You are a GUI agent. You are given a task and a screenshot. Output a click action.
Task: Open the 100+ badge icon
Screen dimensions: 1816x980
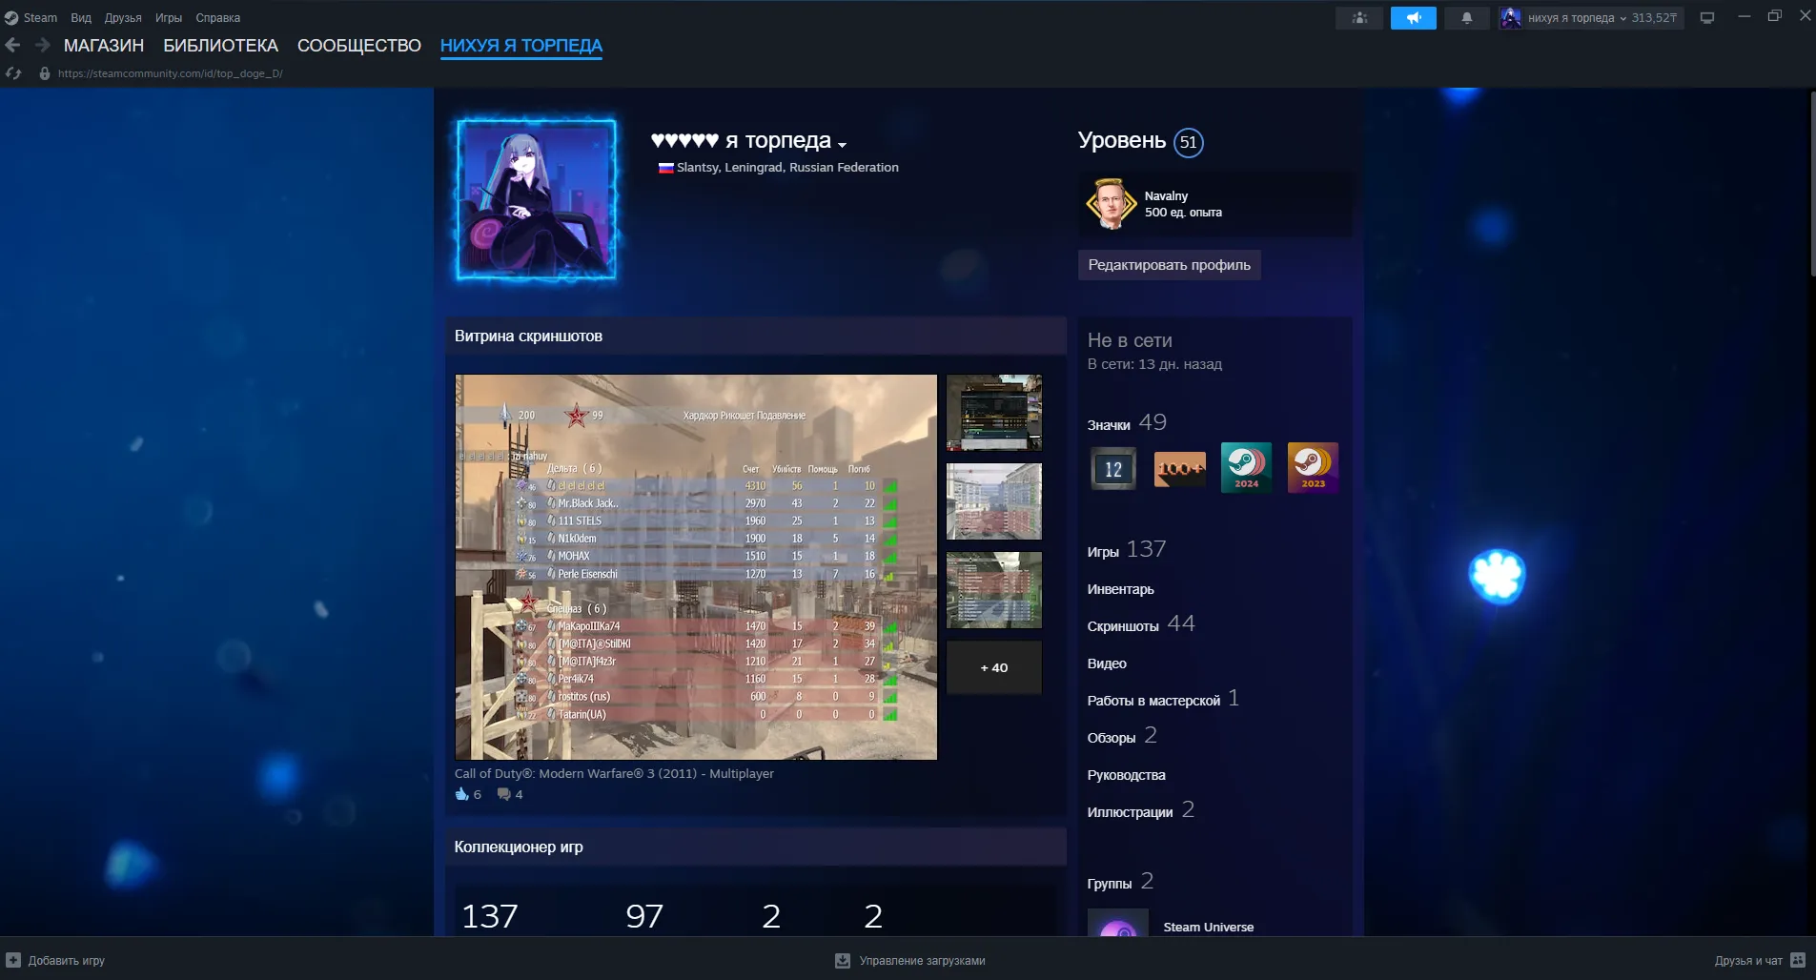click(1180, 468)
